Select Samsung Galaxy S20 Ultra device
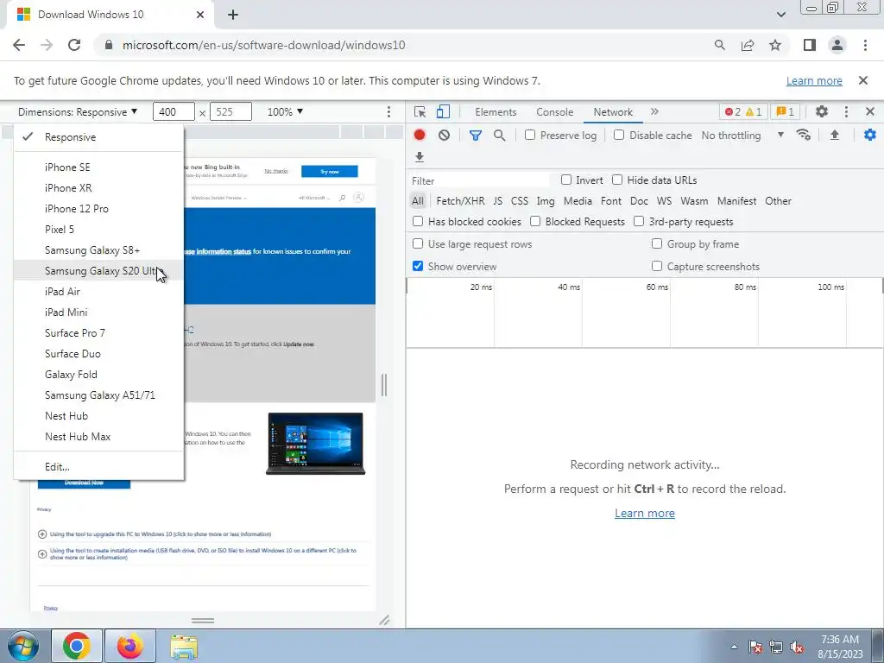 (x=98, y=270)
